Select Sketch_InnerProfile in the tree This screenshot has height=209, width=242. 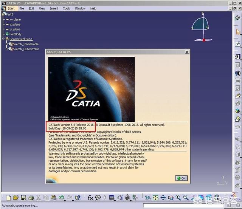click(26, 44)
